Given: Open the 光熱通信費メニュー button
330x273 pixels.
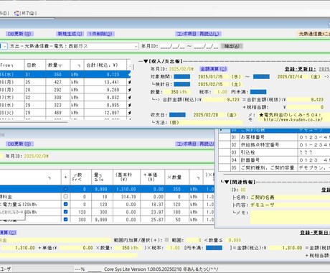Looking at the screenshot, I should 313,34.
